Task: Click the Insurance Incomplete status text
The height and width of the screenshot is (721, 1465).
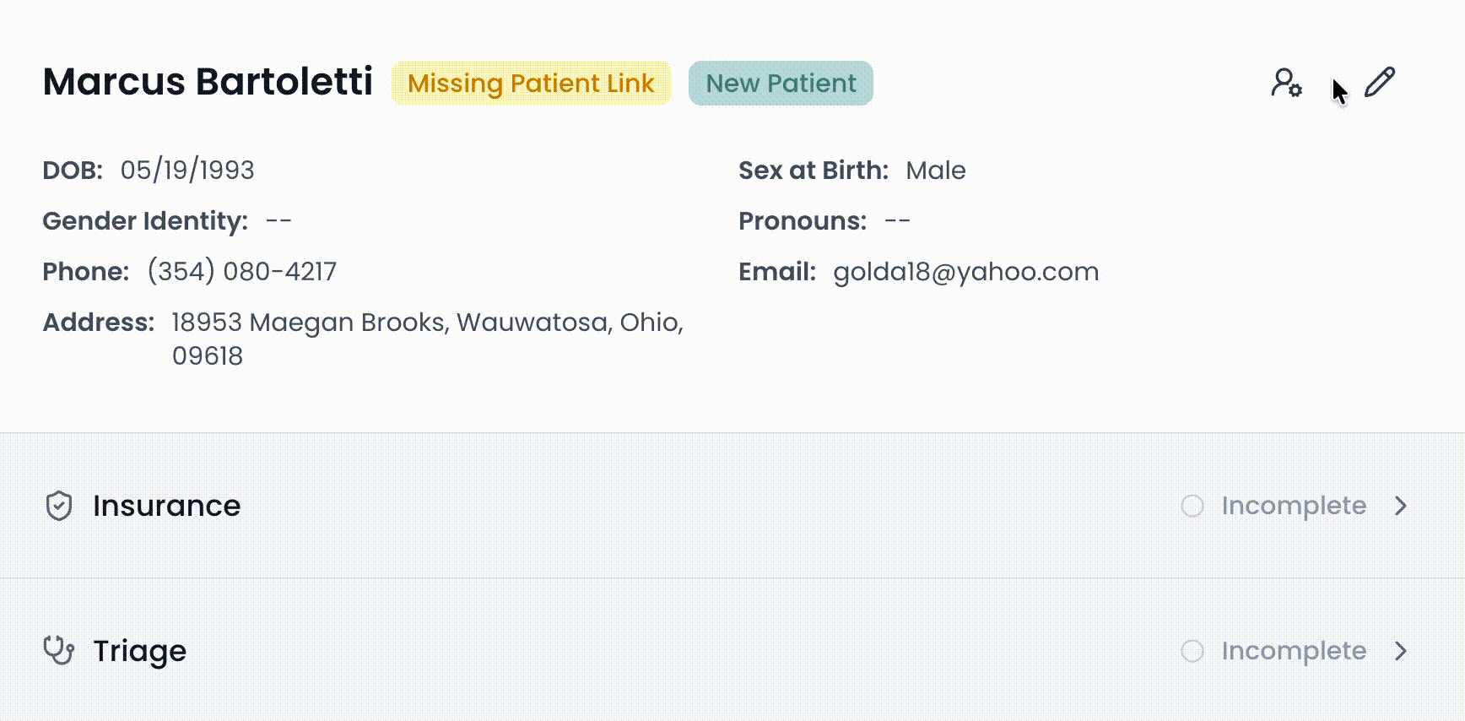Action: point(1293,506)
